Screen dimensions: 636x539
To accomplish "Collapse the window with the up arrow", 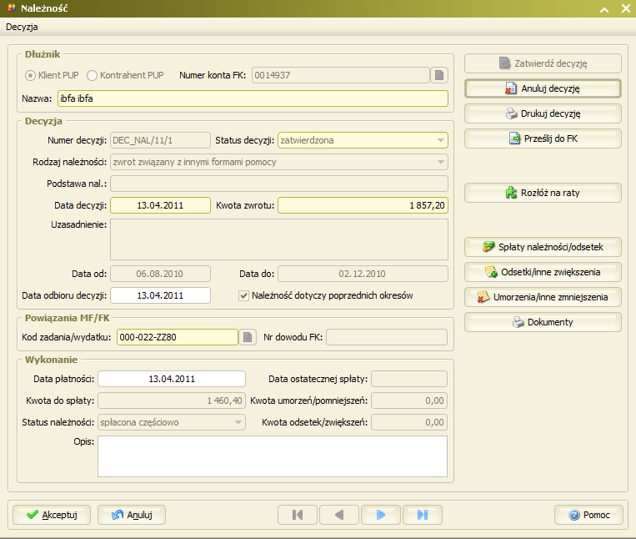I will (604, 9).
